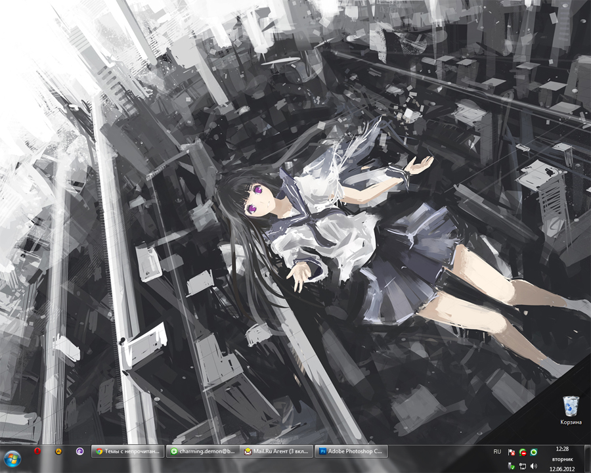Open Mail.Ru Agent tray icon with red minus

[523, 452]
